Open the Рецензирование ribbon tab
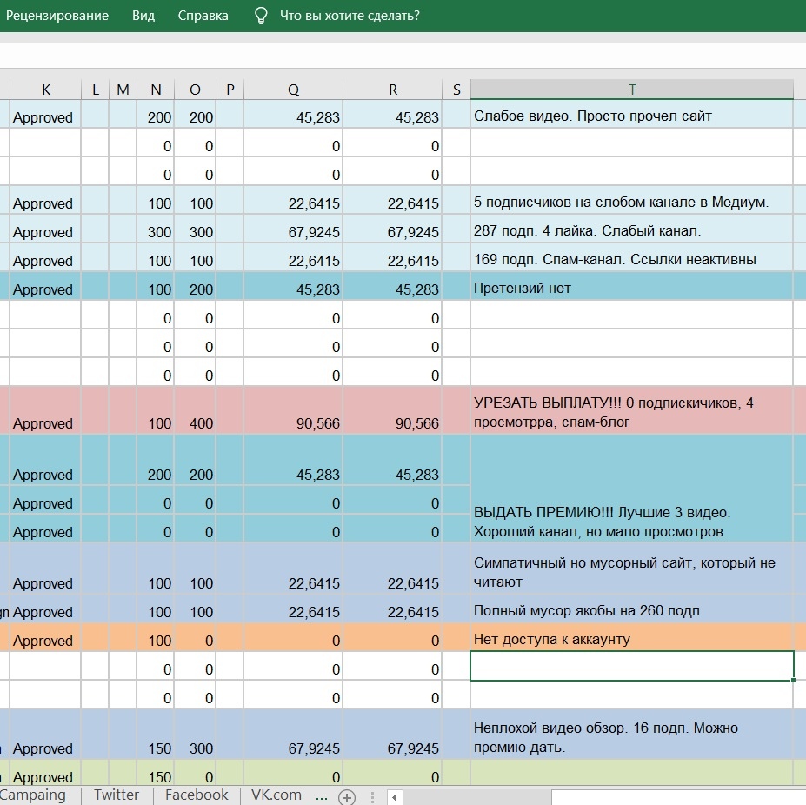The width and height of the screenshot is (806, 805). point(57,16)
